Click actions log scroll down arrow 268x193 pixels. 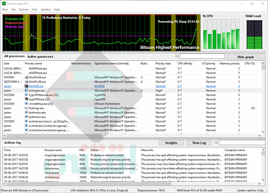[x=263, y=180]
